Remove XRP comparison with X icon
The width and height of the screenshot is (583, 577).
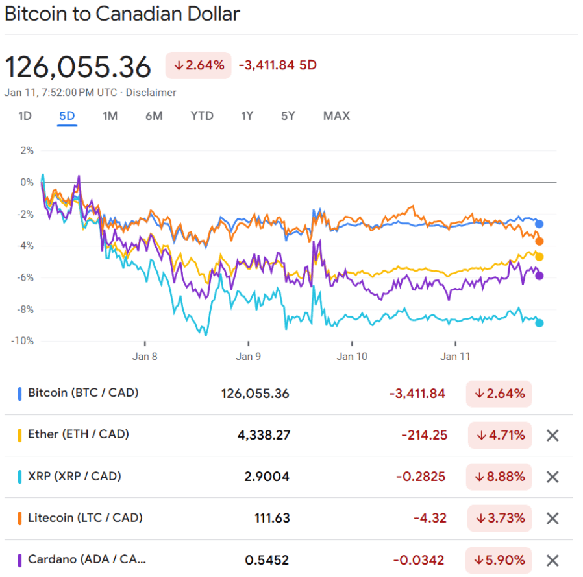pos(552,477)
